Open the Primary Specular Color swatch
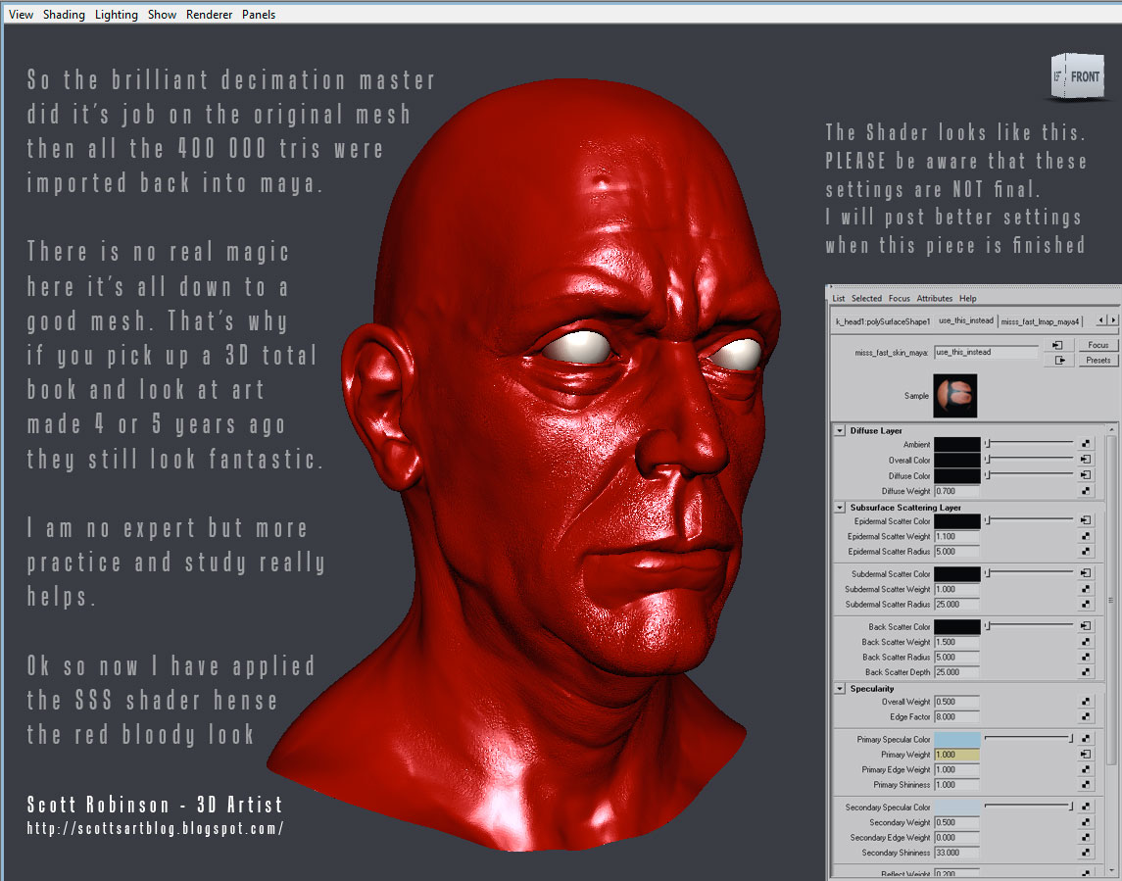The height and width of the screenshot is (881, 1122). tap(956, 739)
